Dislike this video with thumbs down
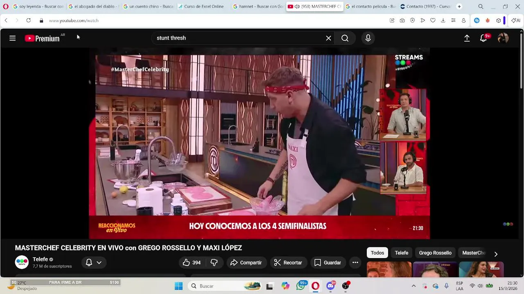This screenshot has height=294, width=524. [x=214, y=263]
